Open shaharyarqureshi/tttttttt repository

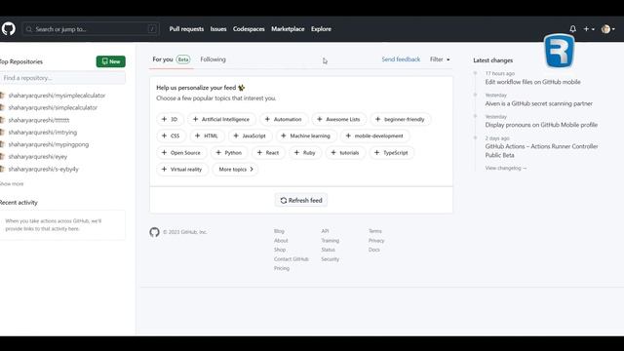pos(39,120)
